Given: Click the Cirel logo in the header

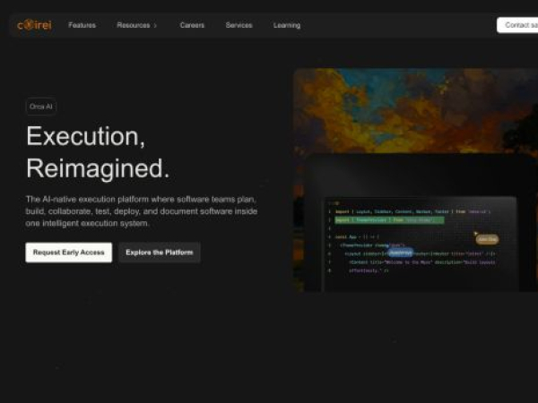Looking at the screenshot, I should (x=34, y=25).
